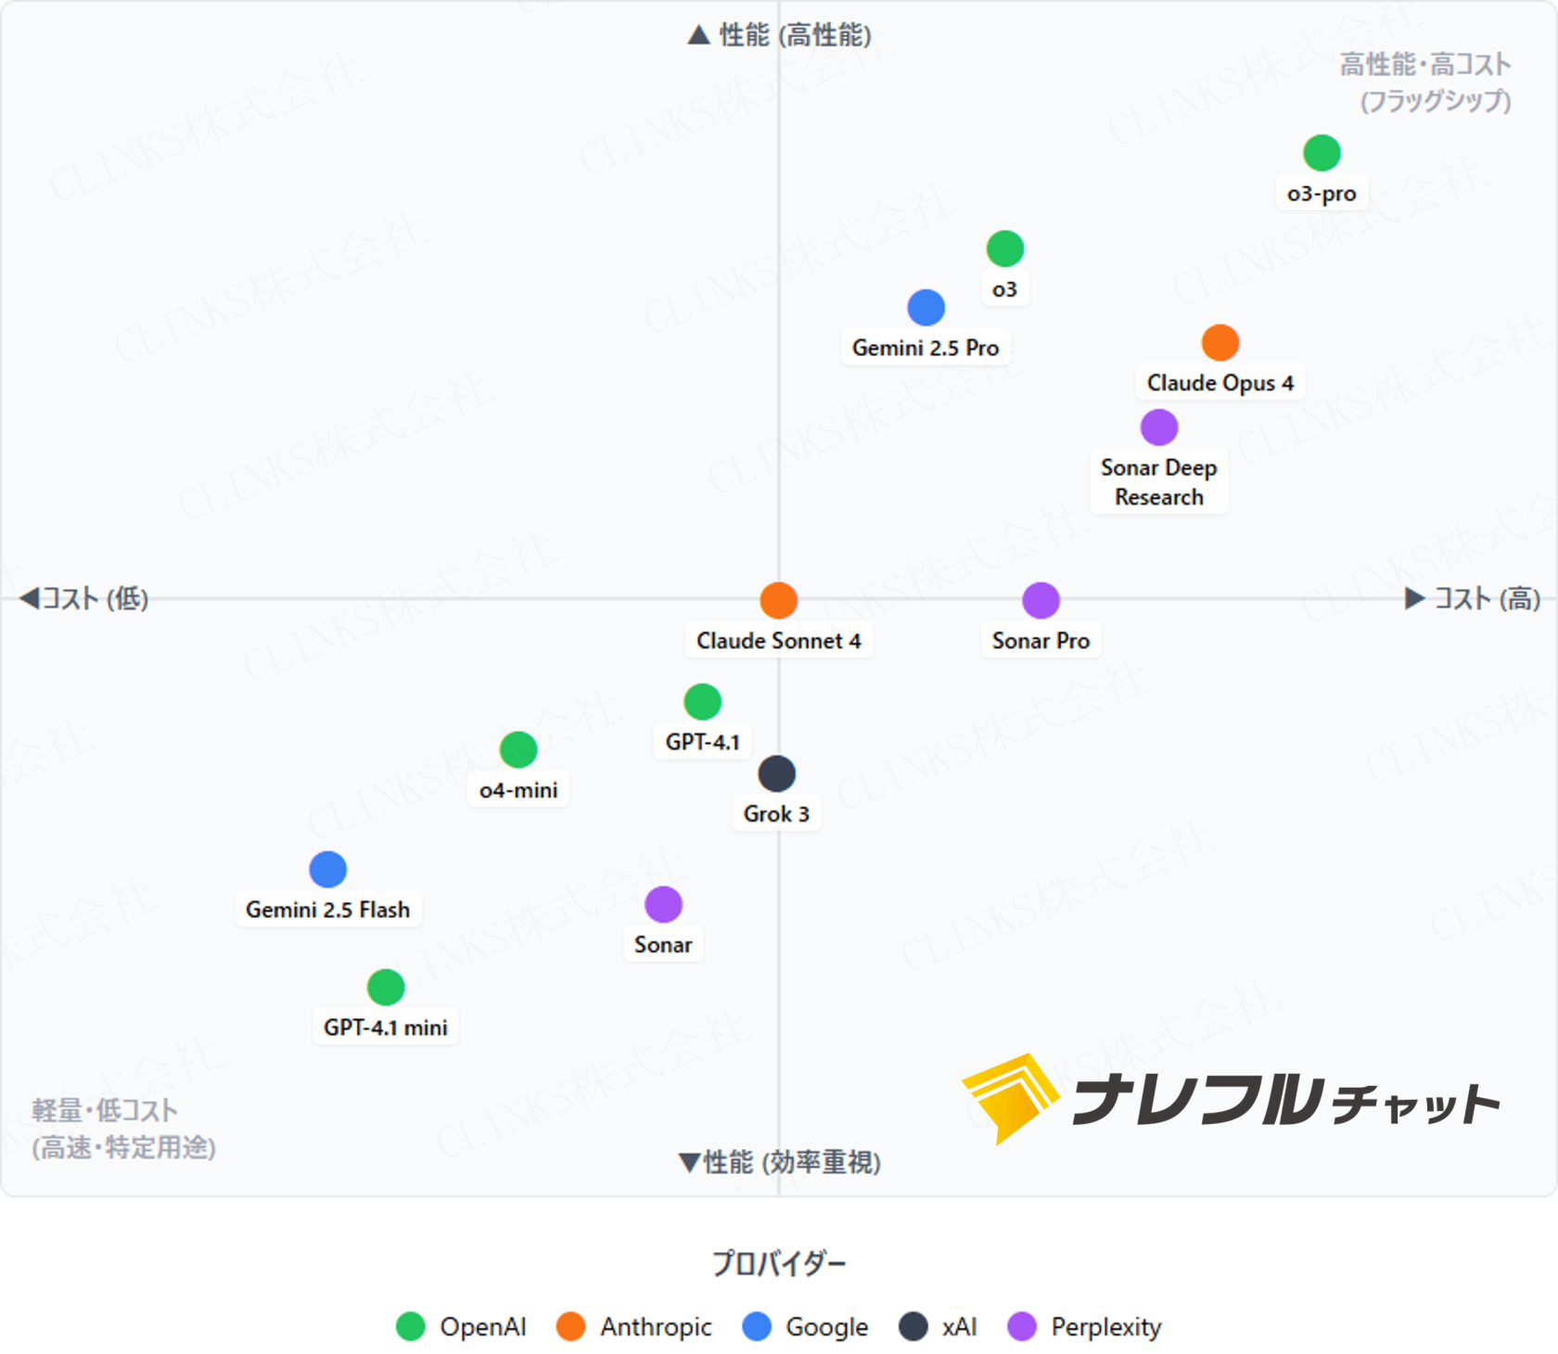
Task: Toggle OpenAI in the provider legend
Action: coord(461,1327)
